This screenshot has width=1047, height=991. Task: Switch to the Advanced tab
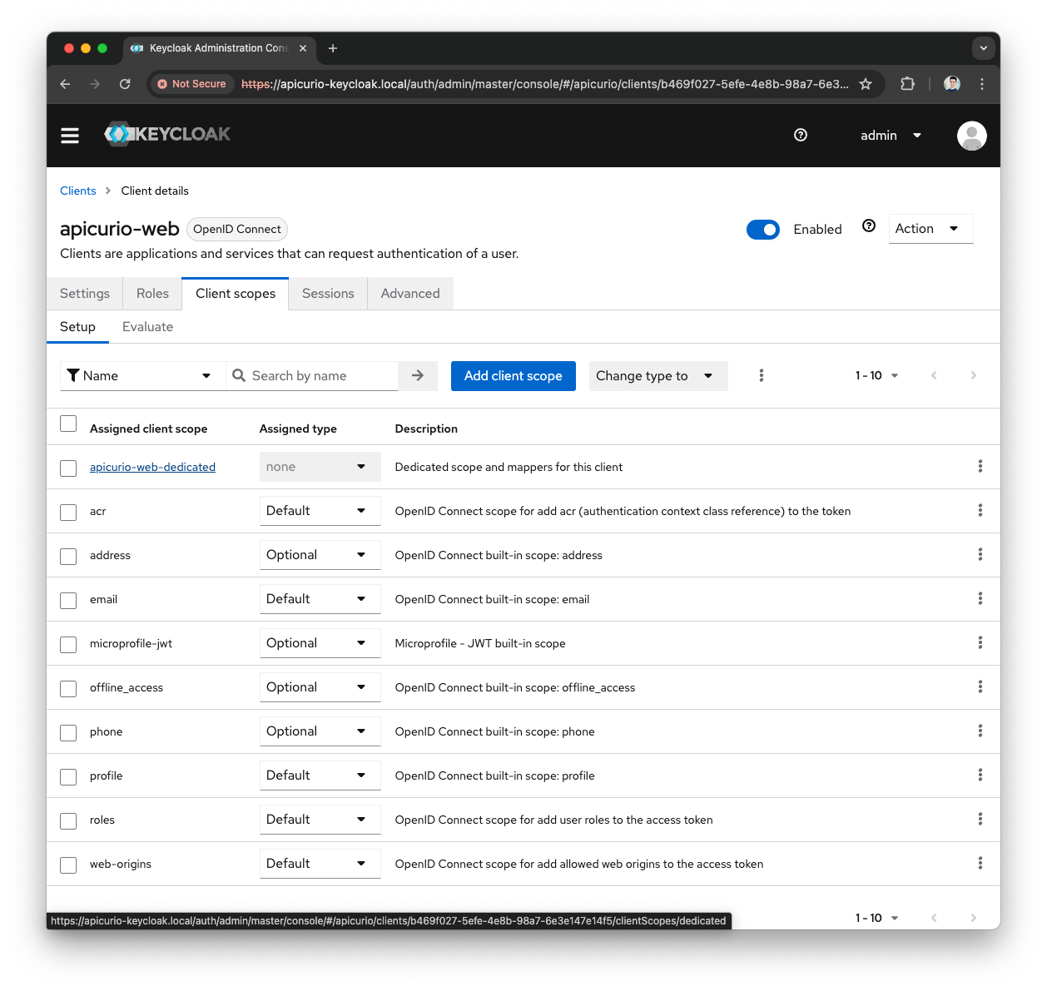[410, 293]
